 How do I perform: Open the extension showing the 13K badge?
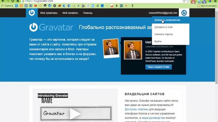point(204,1)
